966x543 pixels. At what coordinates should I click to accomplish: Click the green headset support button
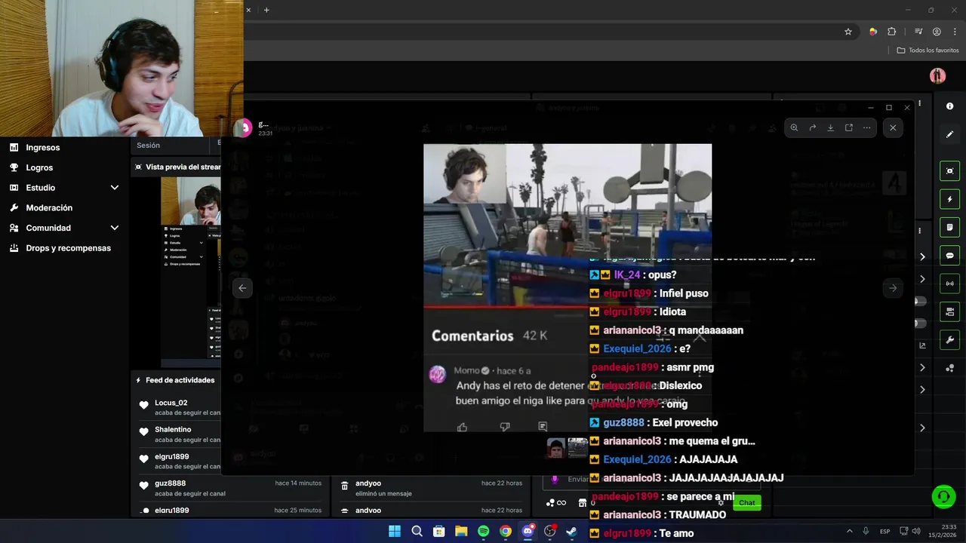(x=943, y=496)
